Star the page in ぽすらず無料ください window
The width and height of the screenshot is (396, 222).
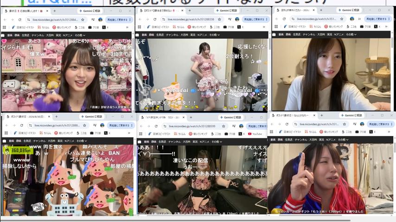342,19
